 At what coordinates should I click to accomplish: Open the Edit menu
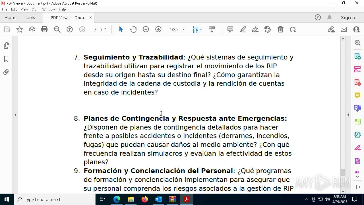(x=14, y=9)
